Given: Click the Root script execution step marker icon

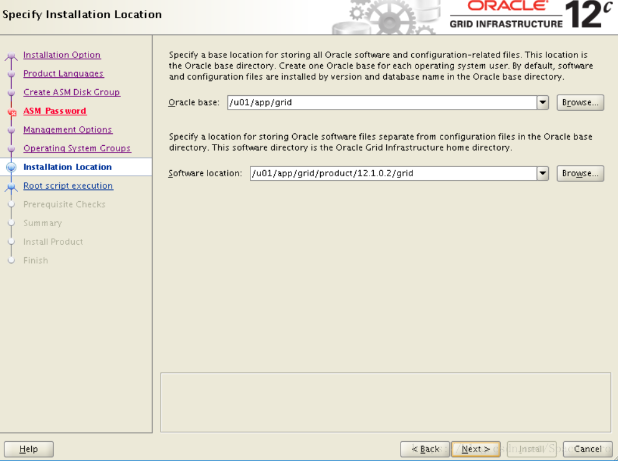Looking at the screenshot, I should pos(11,186).
